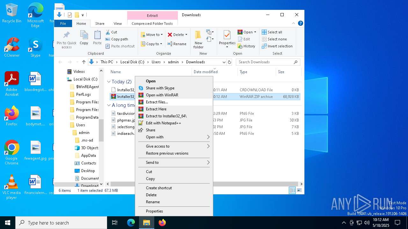Click horizontal scrollbar right arrow

(x=301, y=184)
